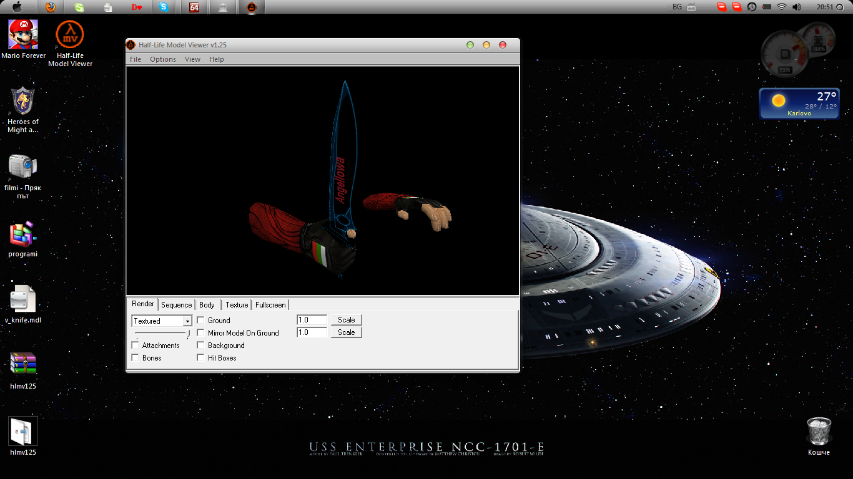Select the Model Viewer icon in the top bar
This screenshot has width=853, height=479.
pos(251,7)
